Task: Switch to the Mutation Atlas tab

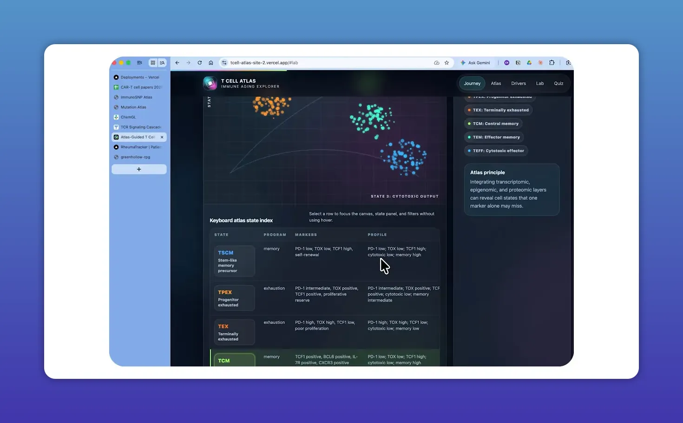Action: pos(139,107)
